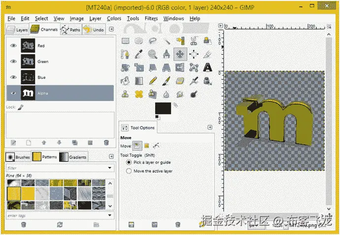This screenshot has height=235, width=340.
Task: Choose 'Move the active layer' option
Action: click(129, 171)
